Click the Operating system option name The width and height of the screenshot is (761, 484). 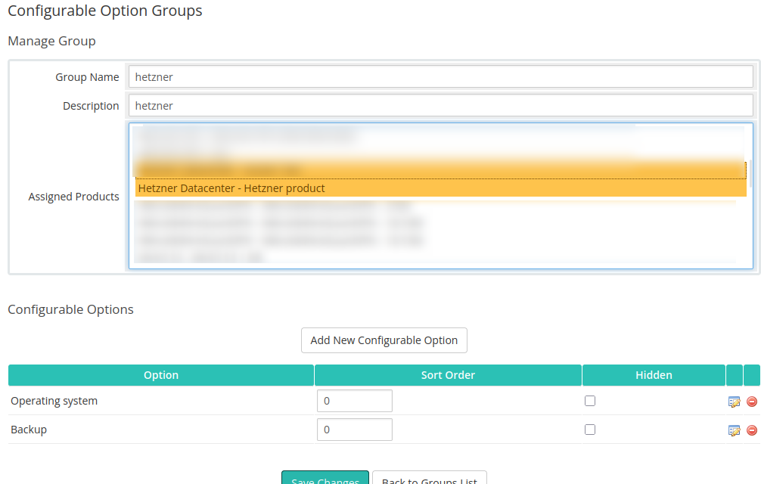pyautogui.click(x=54, y=401)
